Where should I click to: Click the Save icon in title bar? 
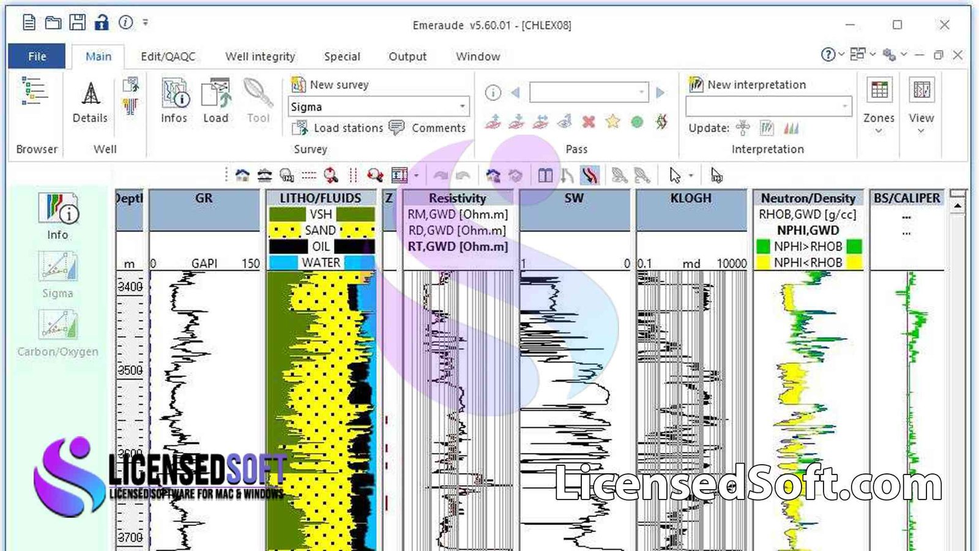coord(77,23)
